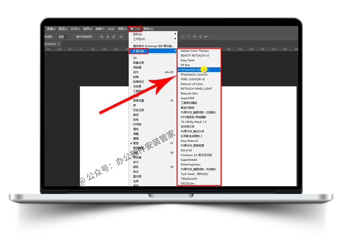
Task: Click the 3D video camera icon
Action: [206, 37]
